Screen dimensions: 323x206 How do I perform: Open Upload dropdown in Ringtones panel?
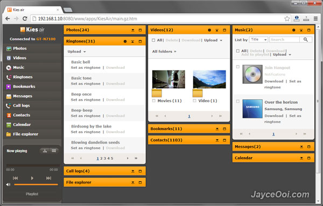(x=76, y=52)
